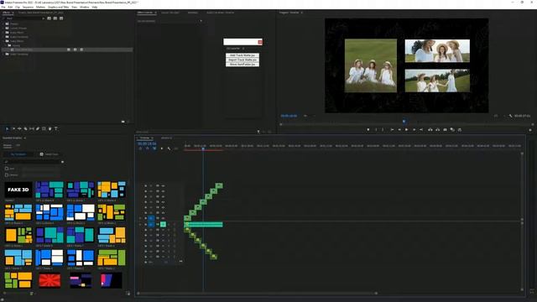Click the third script button below Import
This screenshot has height=302, width=537.
[242, 64]
